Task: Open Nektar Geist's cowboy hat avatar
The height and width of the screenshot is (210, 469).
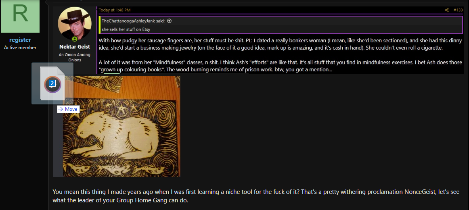Action: pos(75,24)
